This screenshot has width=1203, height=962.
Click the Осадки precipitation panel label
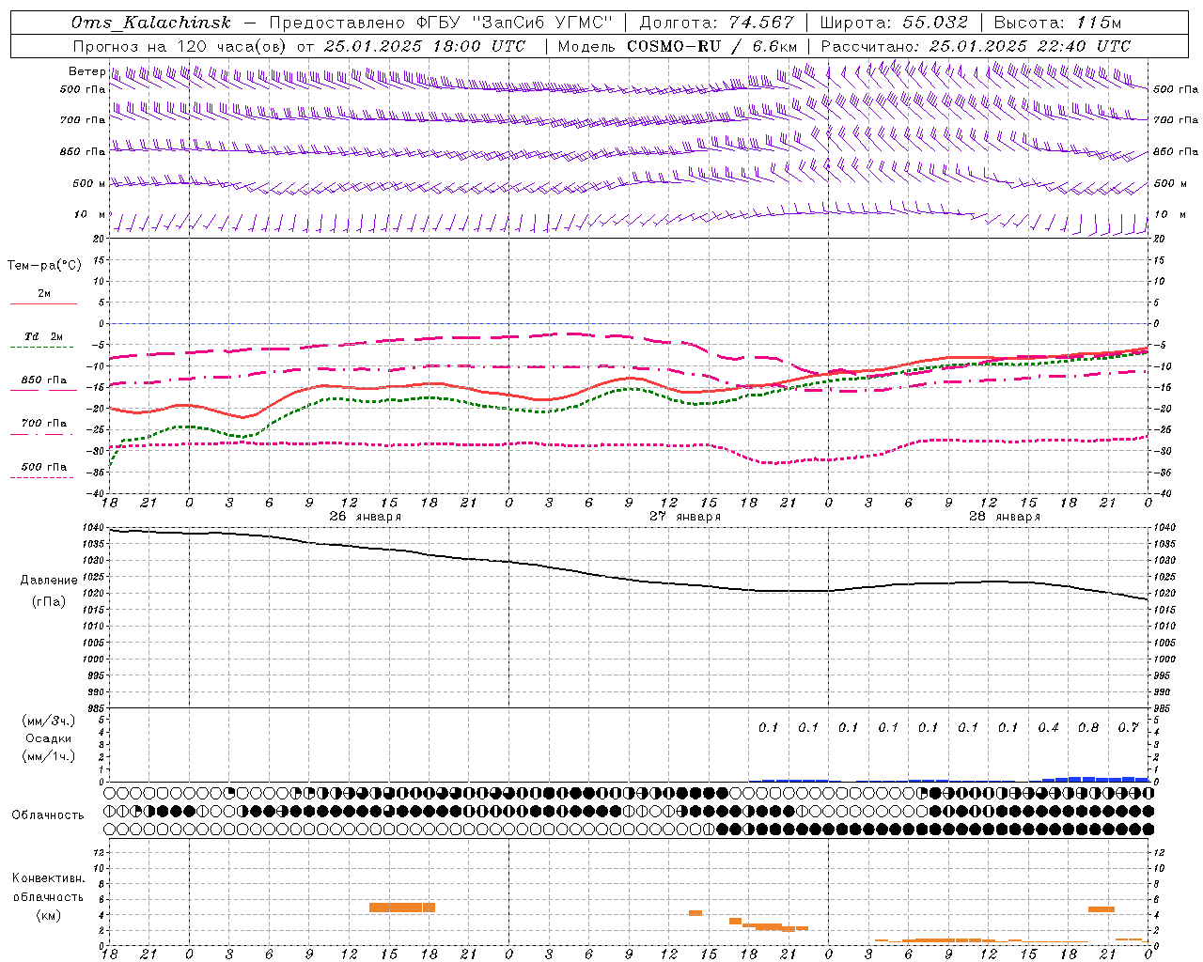coord(49,738)
